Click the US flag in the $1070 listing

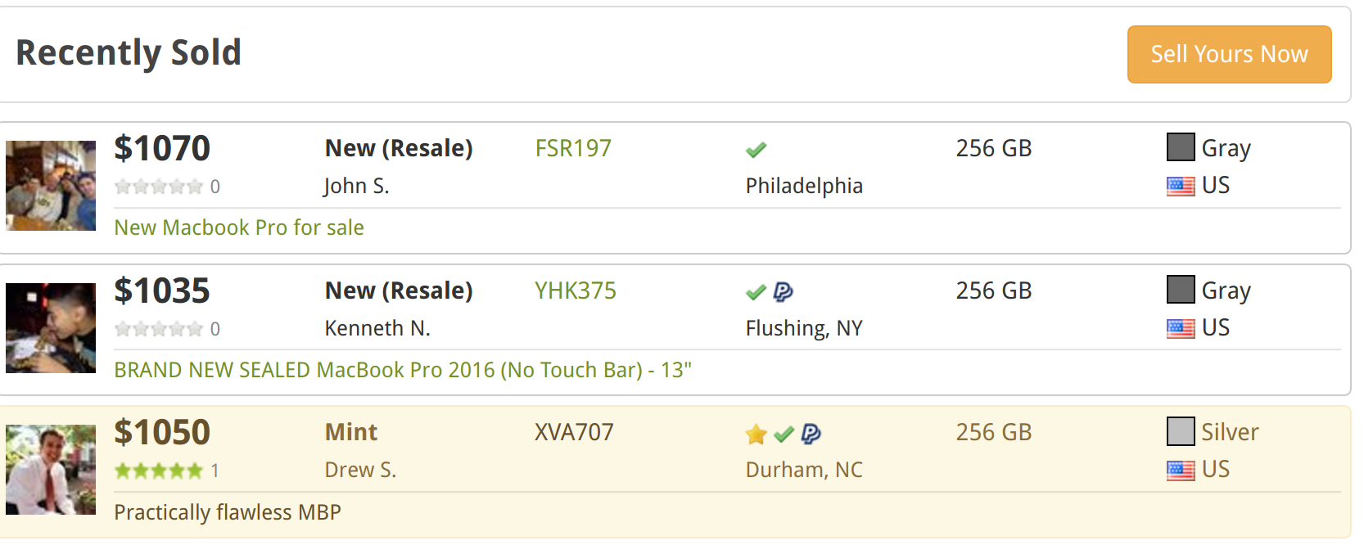point(1181,187)
